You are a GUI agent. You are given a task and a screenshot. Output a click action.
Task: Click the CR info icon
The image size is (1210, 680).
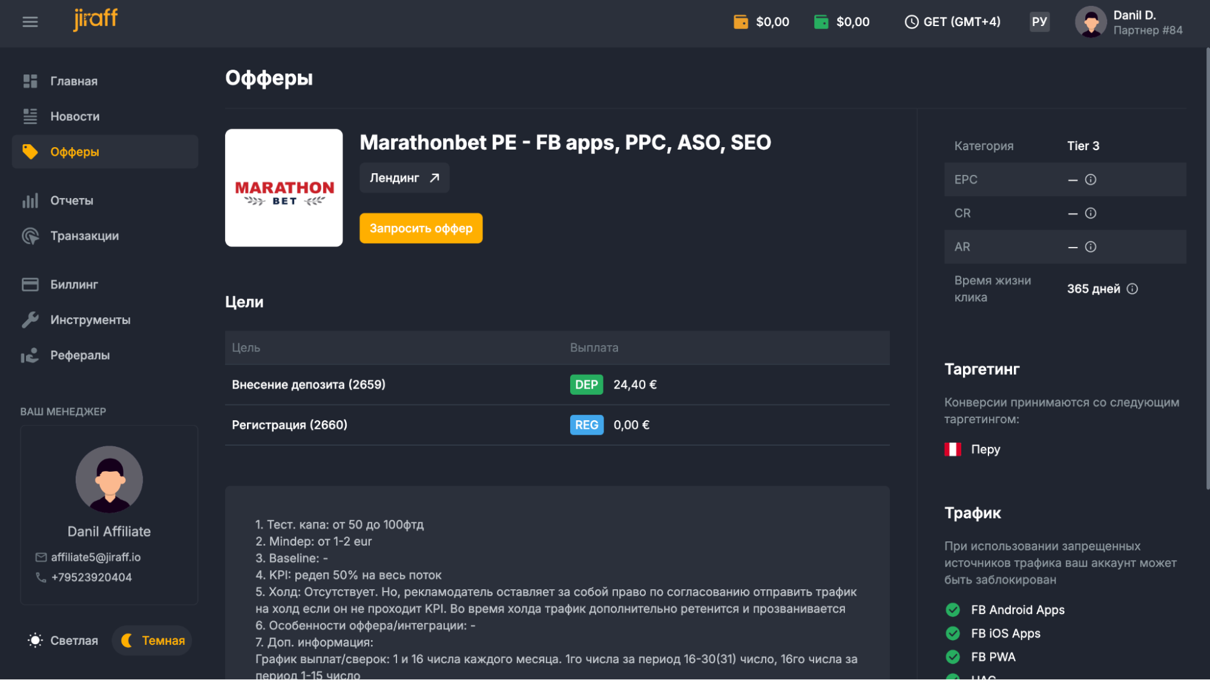(x=1091, y=213)
